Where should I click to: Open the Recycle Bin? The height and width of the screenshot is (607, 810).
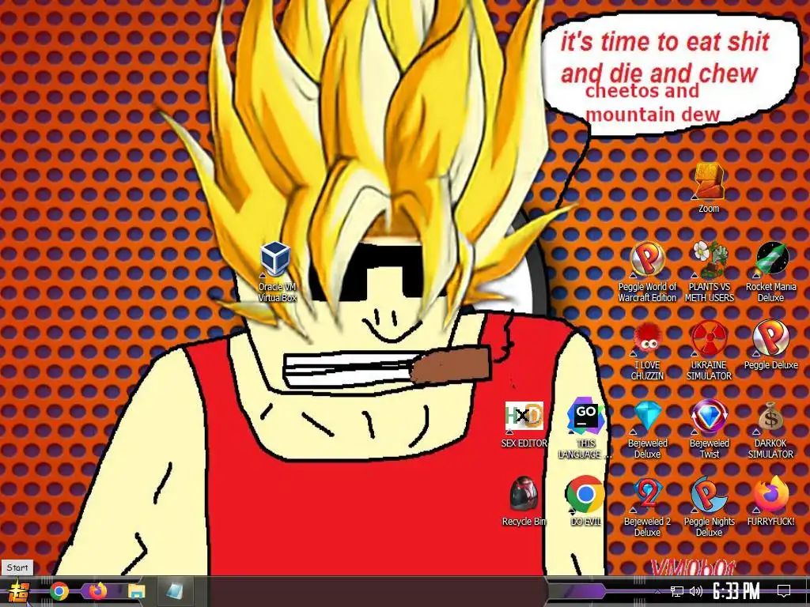pyautogui.click(x=524, y=500)
